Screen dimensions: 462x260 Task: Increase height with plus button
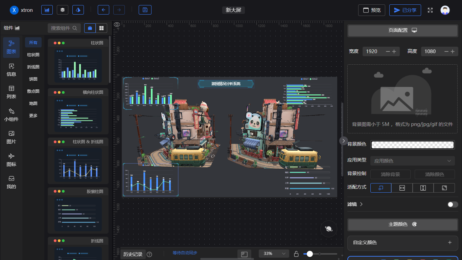[453, 51]
